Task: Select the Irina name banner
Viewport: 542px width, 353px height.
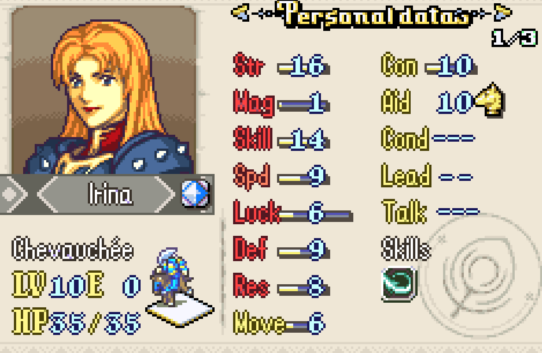Action: pyautogui.click(x=107, y=194)
